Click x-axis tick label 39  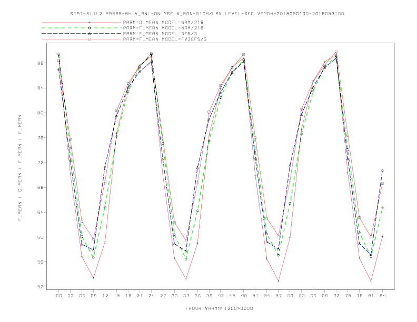coord(209,296)
